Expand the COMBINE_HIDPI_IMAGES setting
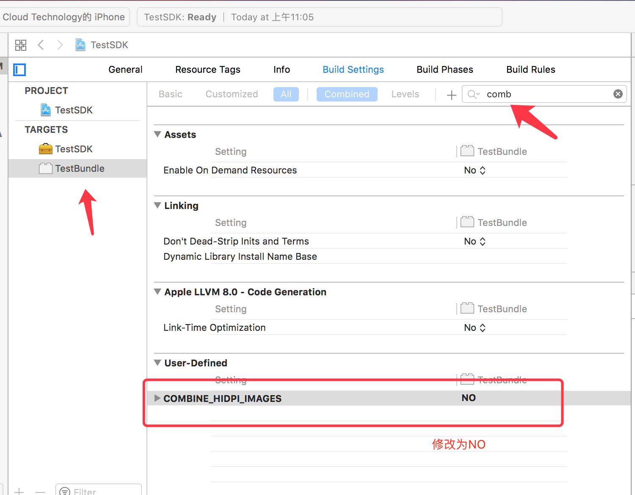635x495 pixels. (157, 398)
